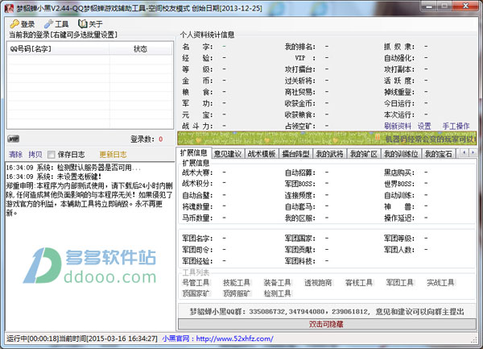Click the 军团名字 label
The width and height of the screenshot is (483, 349).
[197, 239]
